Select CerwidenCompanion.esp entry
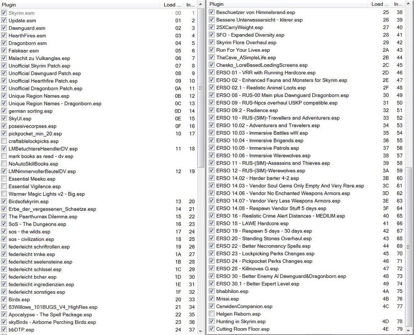414x335 pixels. coord(244,306)
